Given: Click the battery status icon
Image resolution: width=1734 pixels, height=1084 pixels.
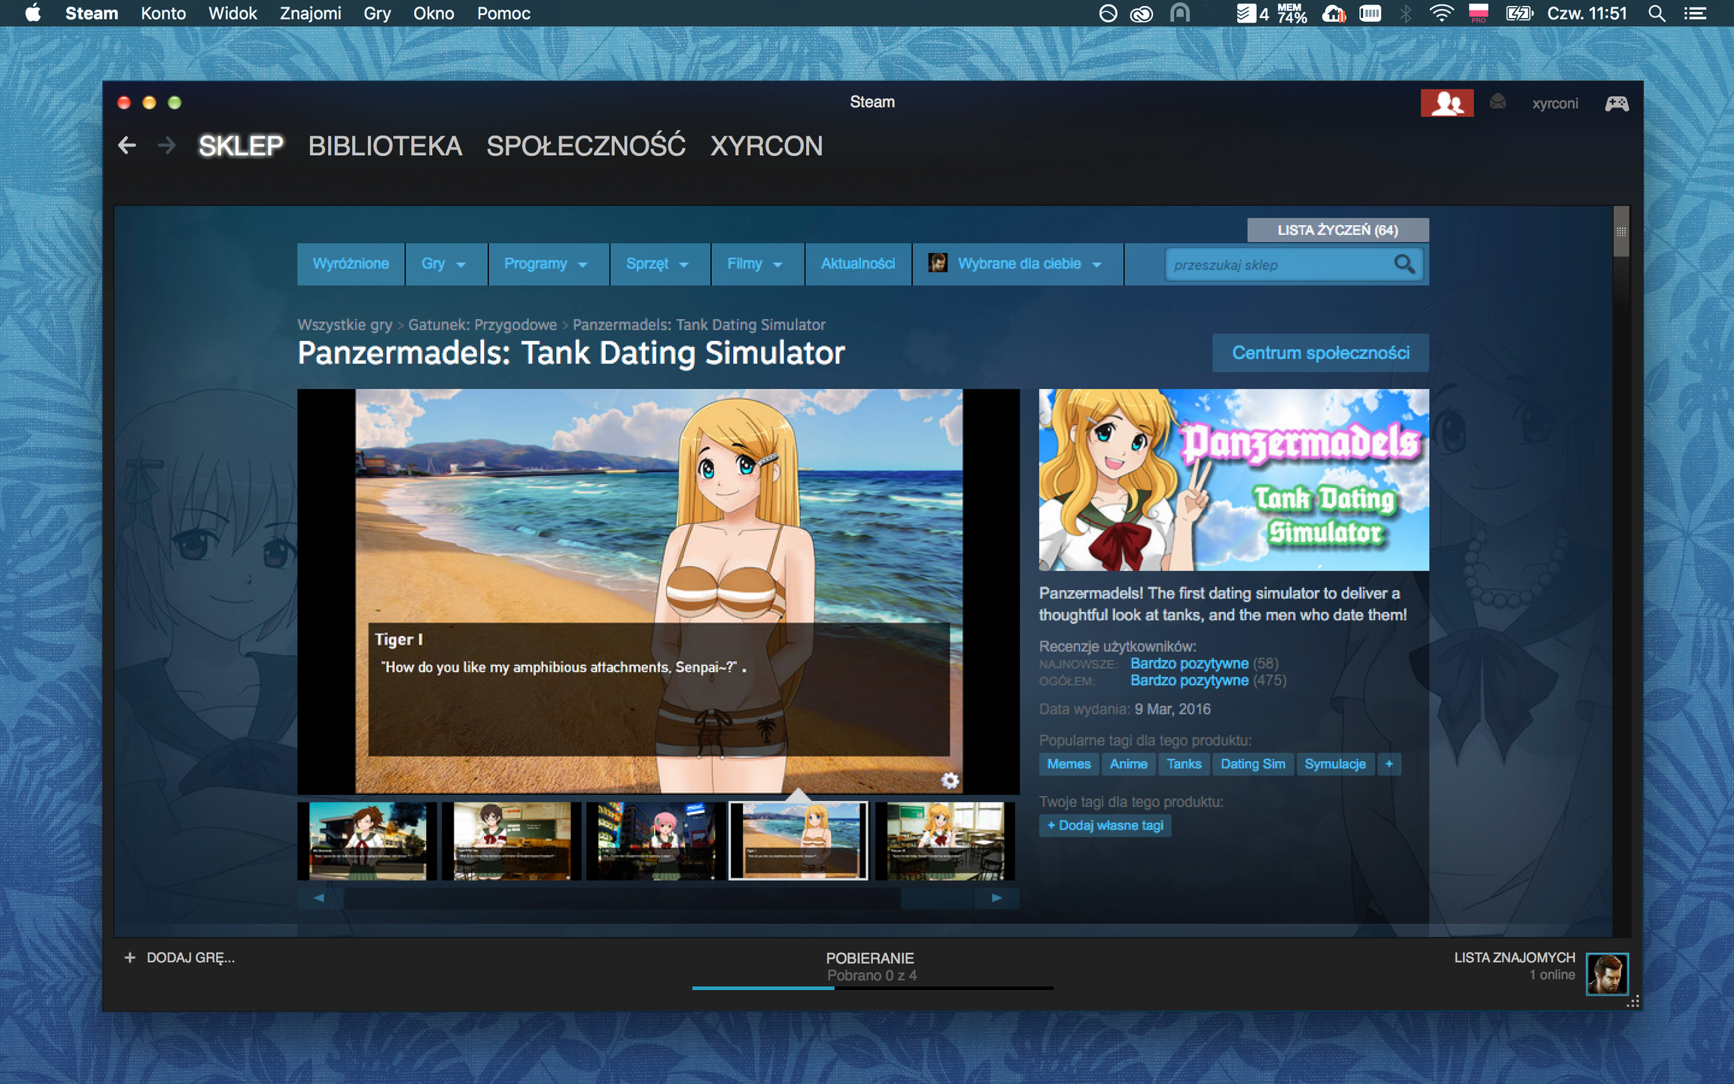Looking at the screenshot, I should point(1520,13).
